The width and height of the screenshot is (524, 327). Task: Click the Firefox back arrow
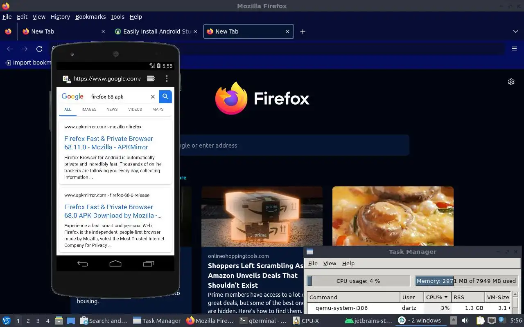coord(10,49)
